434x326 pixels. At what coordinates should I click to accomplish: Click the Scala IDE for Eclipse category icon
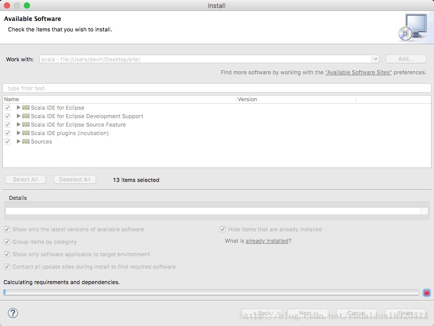tap(26, 108)
